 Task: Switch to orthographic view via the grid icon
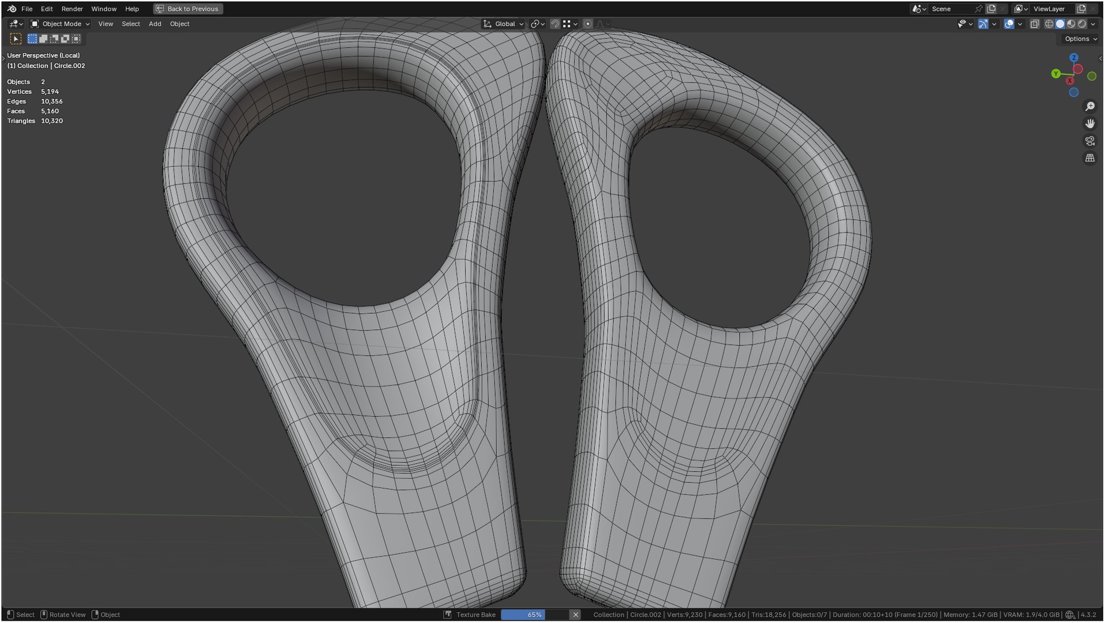tap(1089, 158)
